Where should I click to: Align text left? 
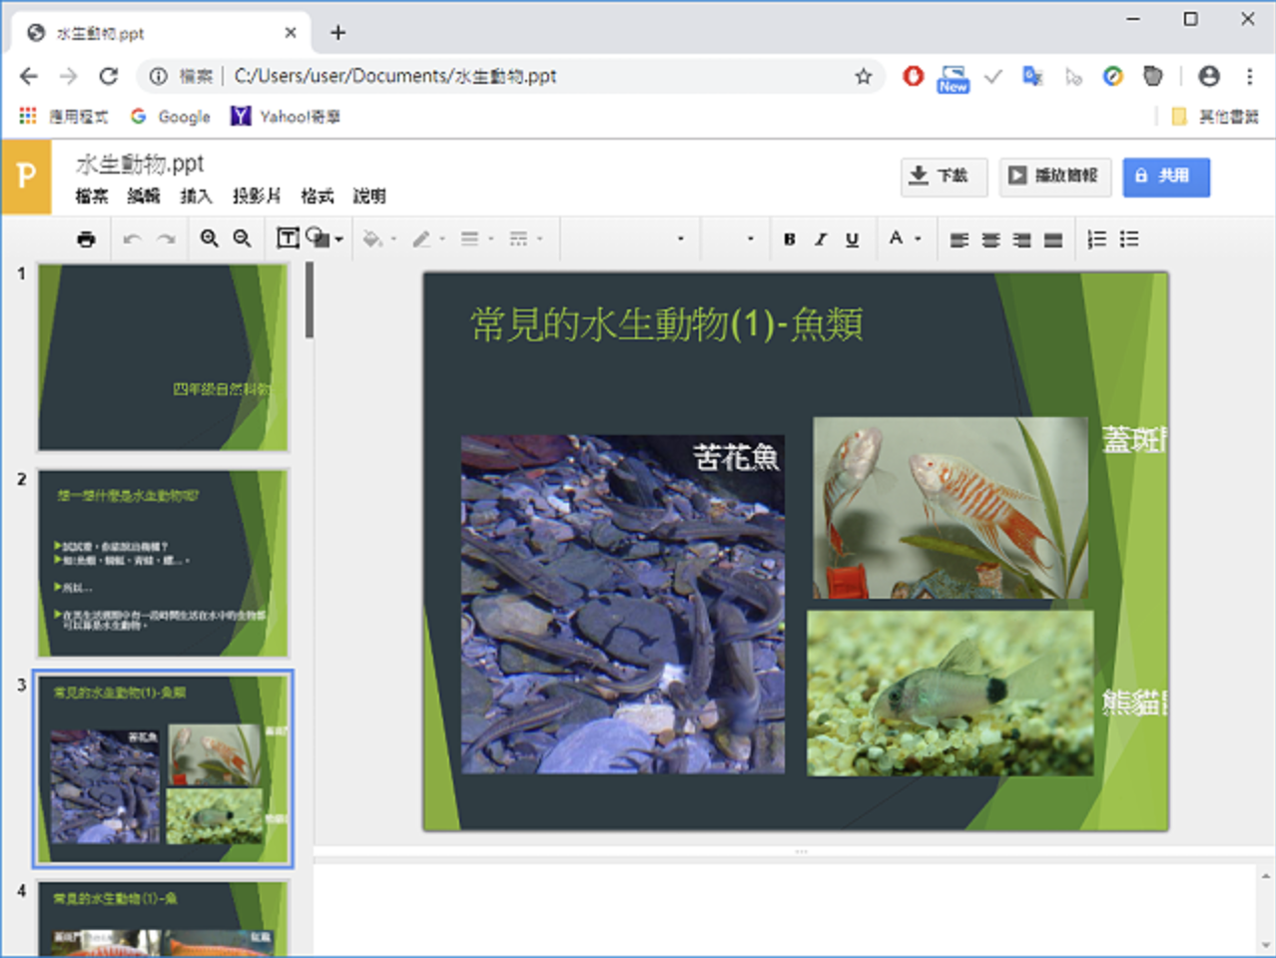point(958,239)
